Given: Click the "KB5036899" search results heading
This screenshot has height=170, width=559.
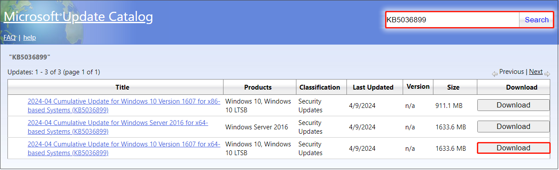Looking at the screenshot, I should [x=30, y=57].
